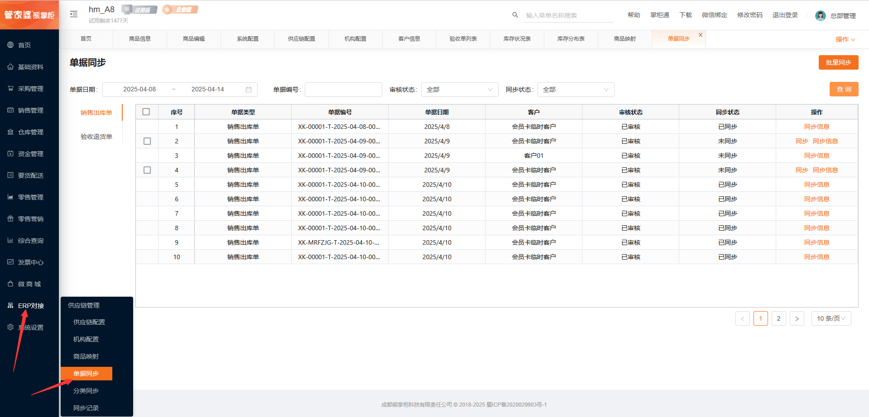This screenshot has height=417, width=869.
Task: Open 零售营销 in the sidebar
Action: click(x=30, y=219)
